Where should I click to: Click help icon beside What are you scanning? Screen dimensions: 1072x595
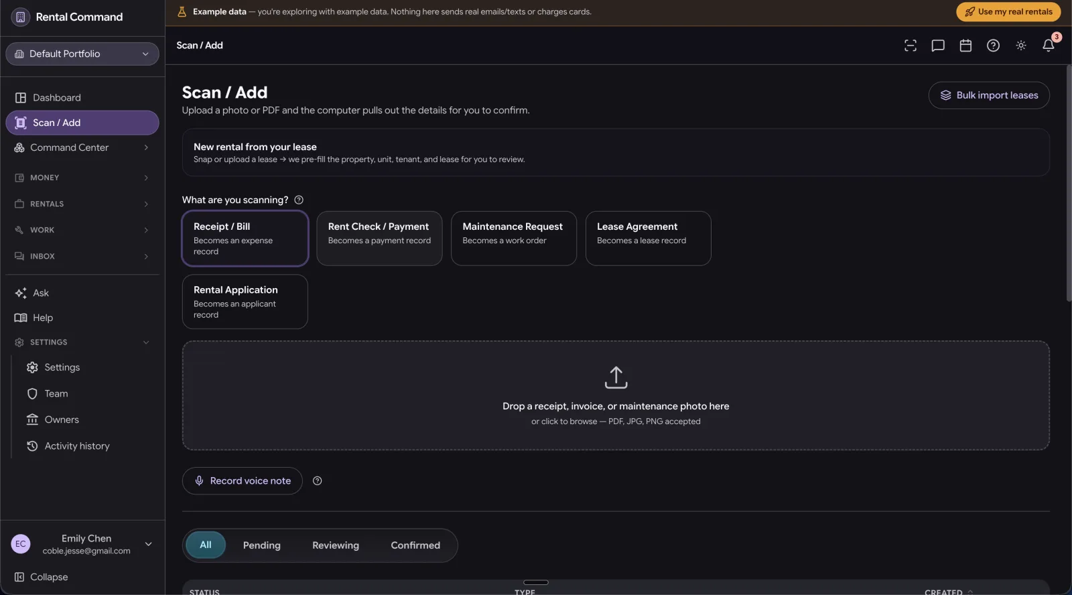(299, 200)
